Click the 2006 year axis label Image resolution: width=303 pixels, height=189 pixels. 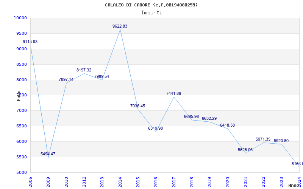[x=30, y=182]
